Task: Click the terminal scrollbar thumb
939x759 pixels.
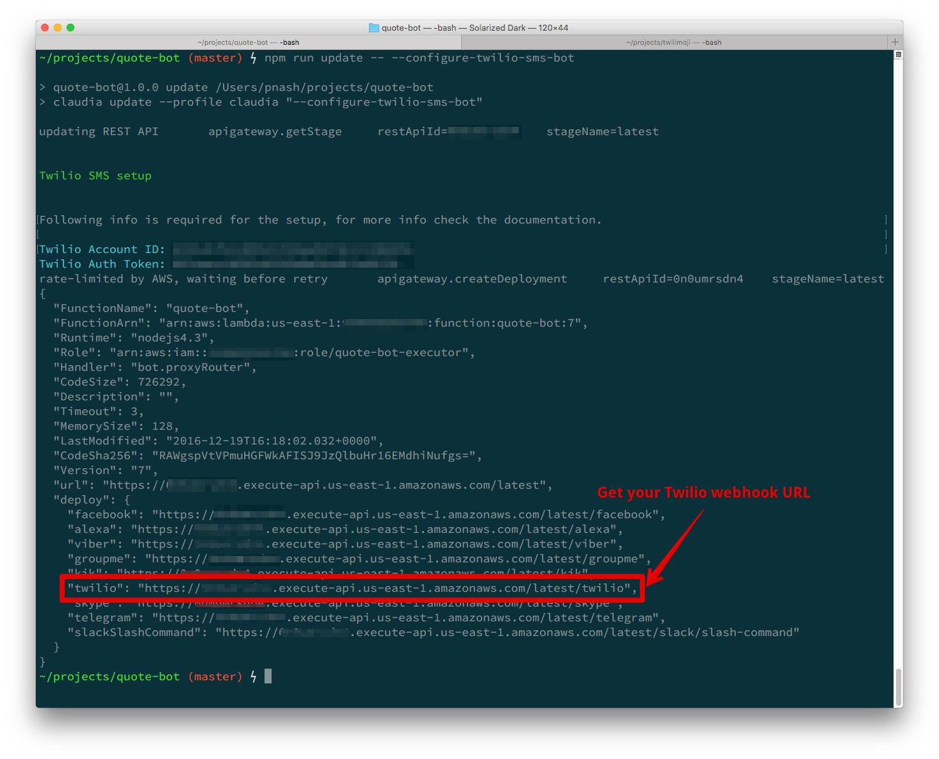Action: point(899,687)
